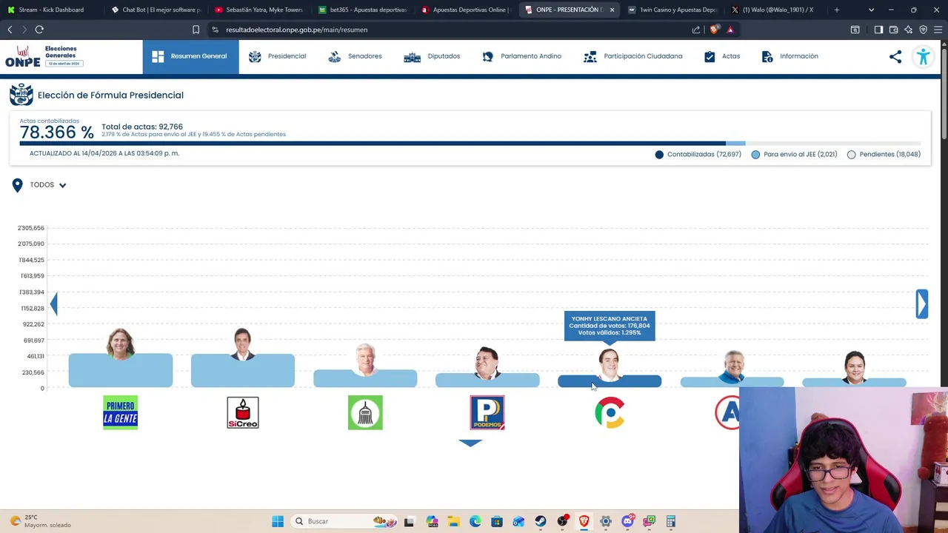Open the Actas section
The width and height of the screenshot is (948, 533).
coord(722,56)
